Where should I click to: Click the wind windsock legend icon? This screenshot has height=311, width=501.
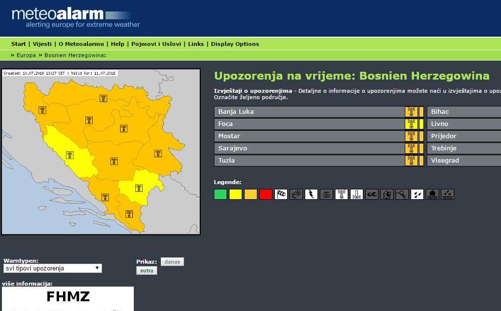click(281, 194)
